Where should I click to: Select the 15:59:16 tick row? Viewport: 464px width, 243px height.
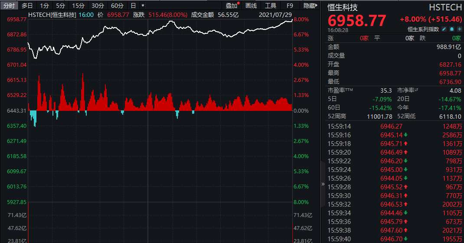395,135
